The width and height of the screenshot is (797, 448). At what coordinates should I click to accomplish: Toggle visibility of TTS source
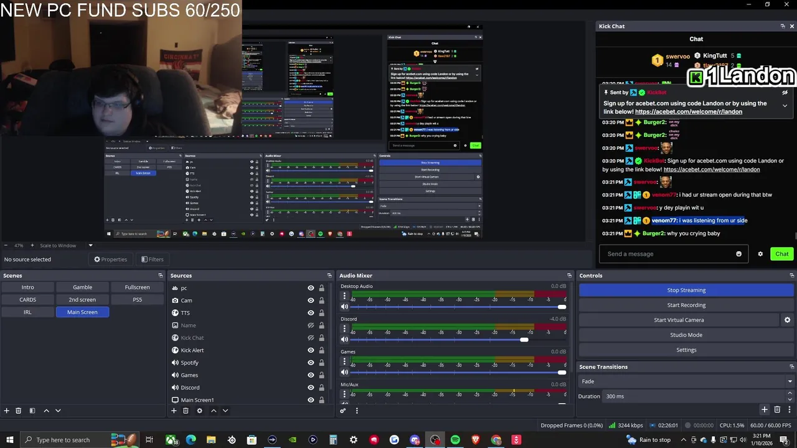pyautogui.click(x=311, y=313)
